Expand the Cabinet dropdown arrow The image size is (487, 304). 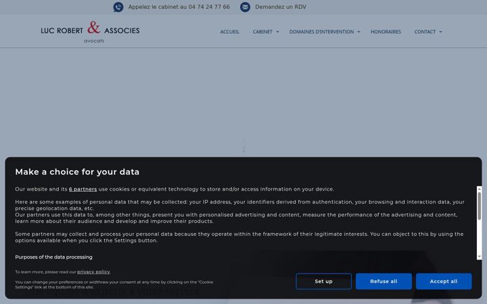click(x=277, y=32)
